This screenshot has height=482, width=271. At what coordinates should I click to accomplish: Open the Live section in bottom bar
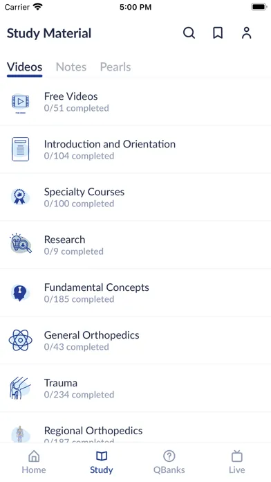[237, 462]
